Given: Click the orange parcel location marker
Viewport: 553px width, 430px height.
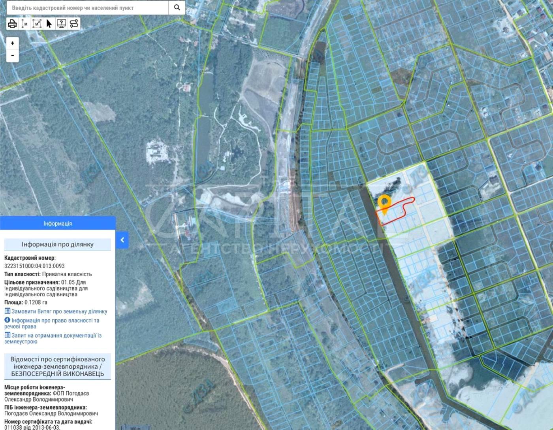Looking at the screenshot, I should [384, 203].
